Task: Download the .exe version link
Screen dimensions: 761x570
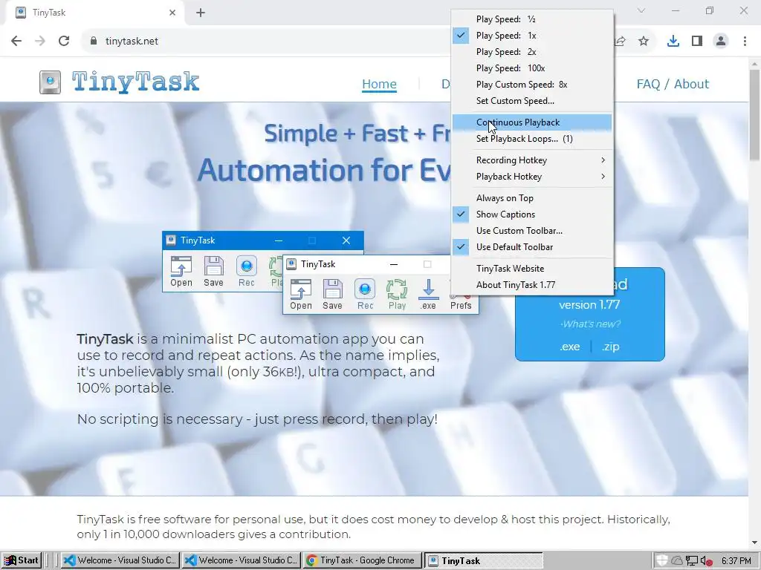Action: tap(570, 347)
